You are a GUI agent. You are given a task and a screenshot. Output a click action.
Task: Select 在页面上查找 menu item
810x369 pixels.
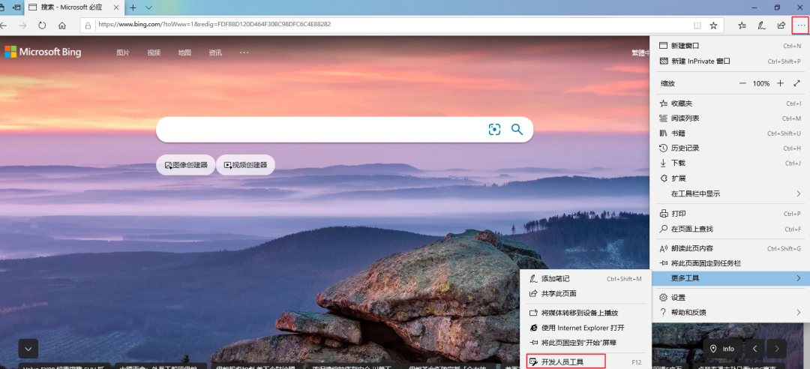pyautogui.click(x=730, y=229)
